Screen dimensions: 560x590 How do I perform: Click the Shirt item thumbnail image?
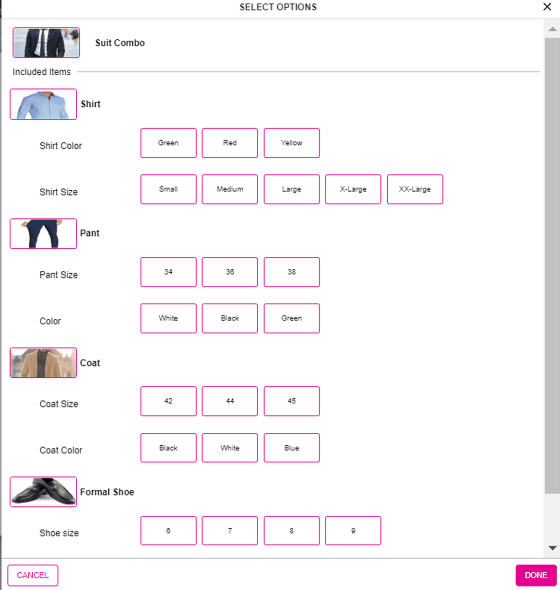43,104
